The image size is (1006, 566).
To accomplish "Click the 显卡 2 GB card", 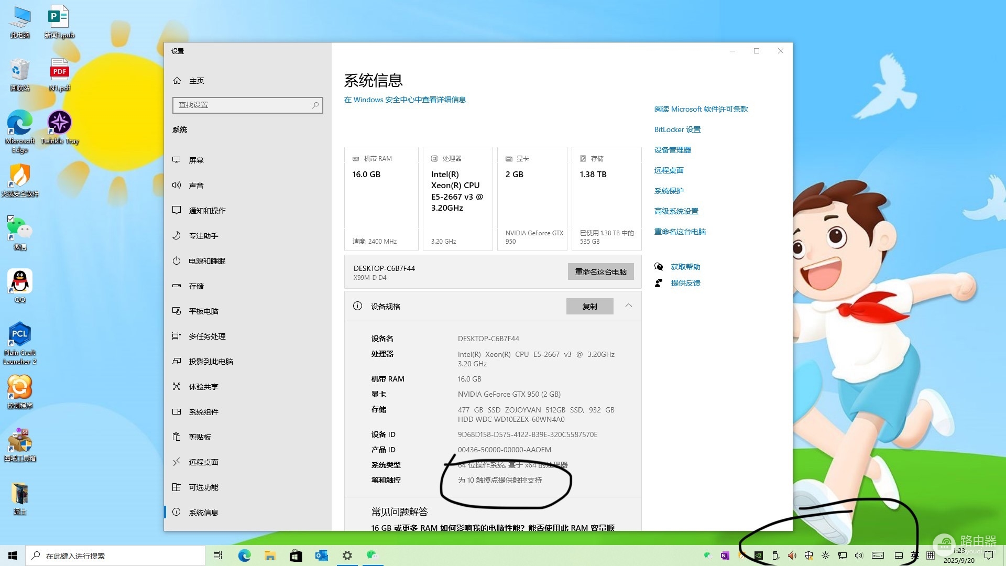I will coord(532,199).
